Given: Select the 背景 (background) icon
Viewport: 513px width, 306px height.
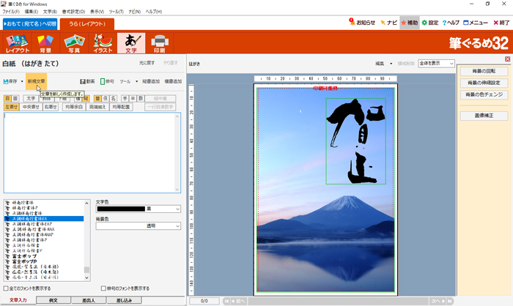Looking at the screenshot, I should 46,44.
